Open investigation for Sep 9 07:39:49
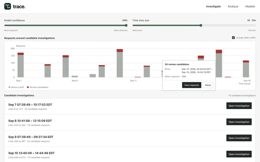Viewport: 260px width, 162px height. click(239, 138)
